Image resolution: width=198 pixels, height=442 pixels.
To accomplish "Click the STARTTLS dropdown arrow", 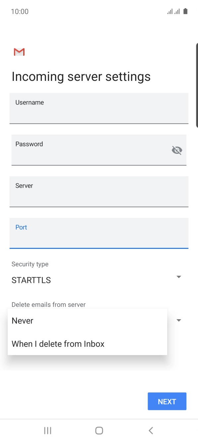I will (x=178, y=277).
